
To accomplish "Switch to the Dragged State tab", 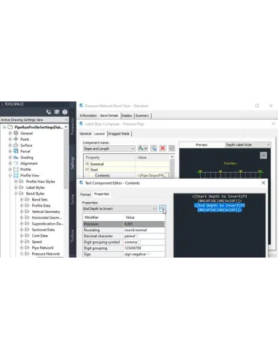I will 119,134.
